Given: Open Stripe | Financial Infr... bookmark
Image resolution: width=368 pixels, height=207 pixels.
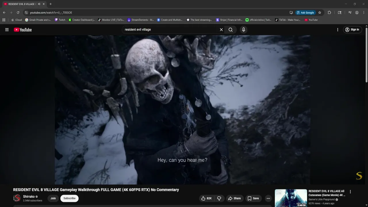Looking at the screenshot, I should pos(229,20).
